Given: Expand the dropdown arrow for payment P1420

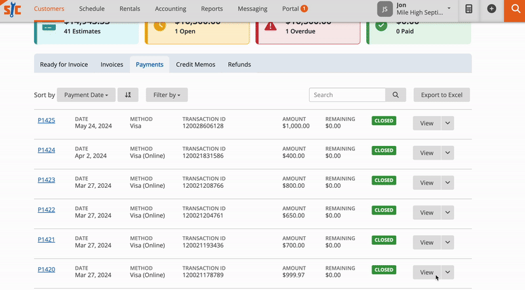Looking at the screenshot, I should pyautogui.click(x=448, y=272).
